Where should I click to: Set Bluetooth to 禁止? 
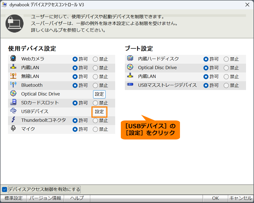pyautogui.click(x=95, y=85)
